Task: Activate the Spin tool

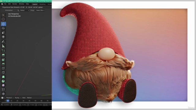Action: point(3,81)
